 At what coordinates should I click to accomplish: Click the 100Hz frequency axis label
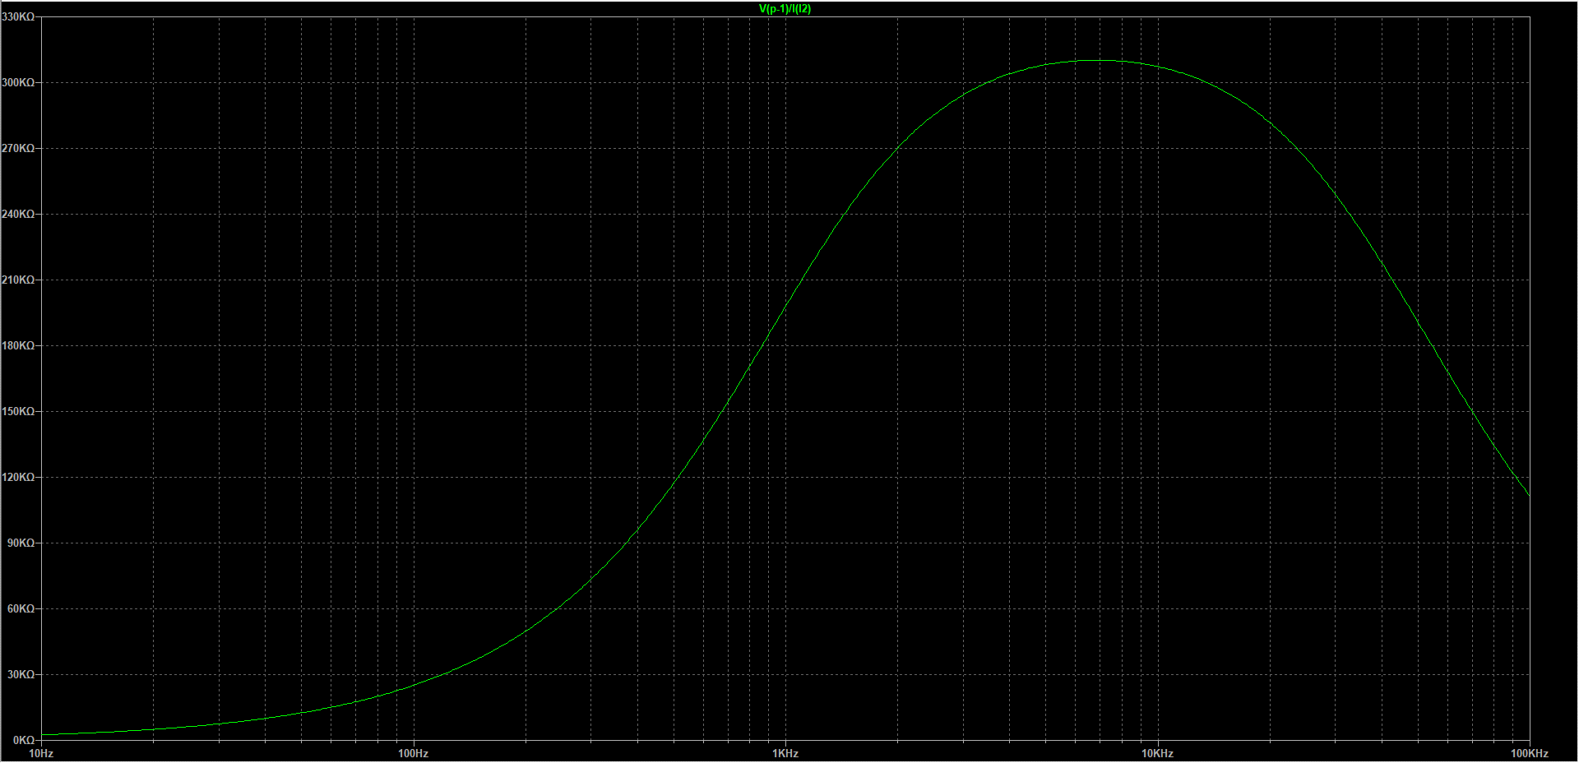(413, 753)
